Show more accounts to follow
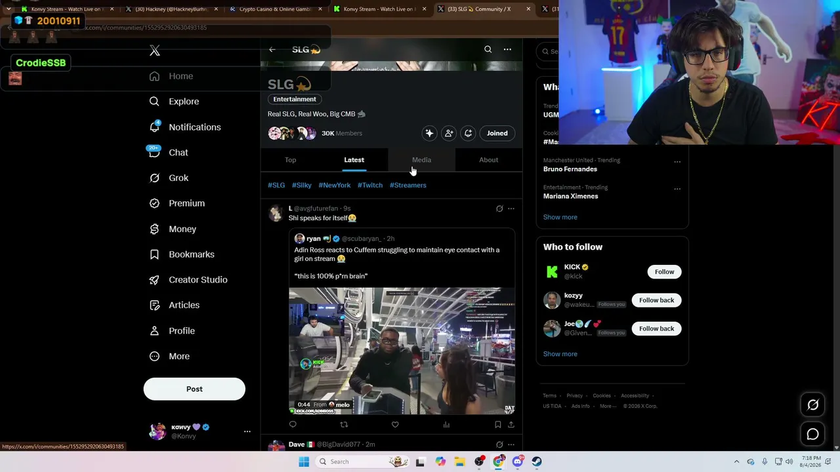840x472 pixels. click(560, 354)
